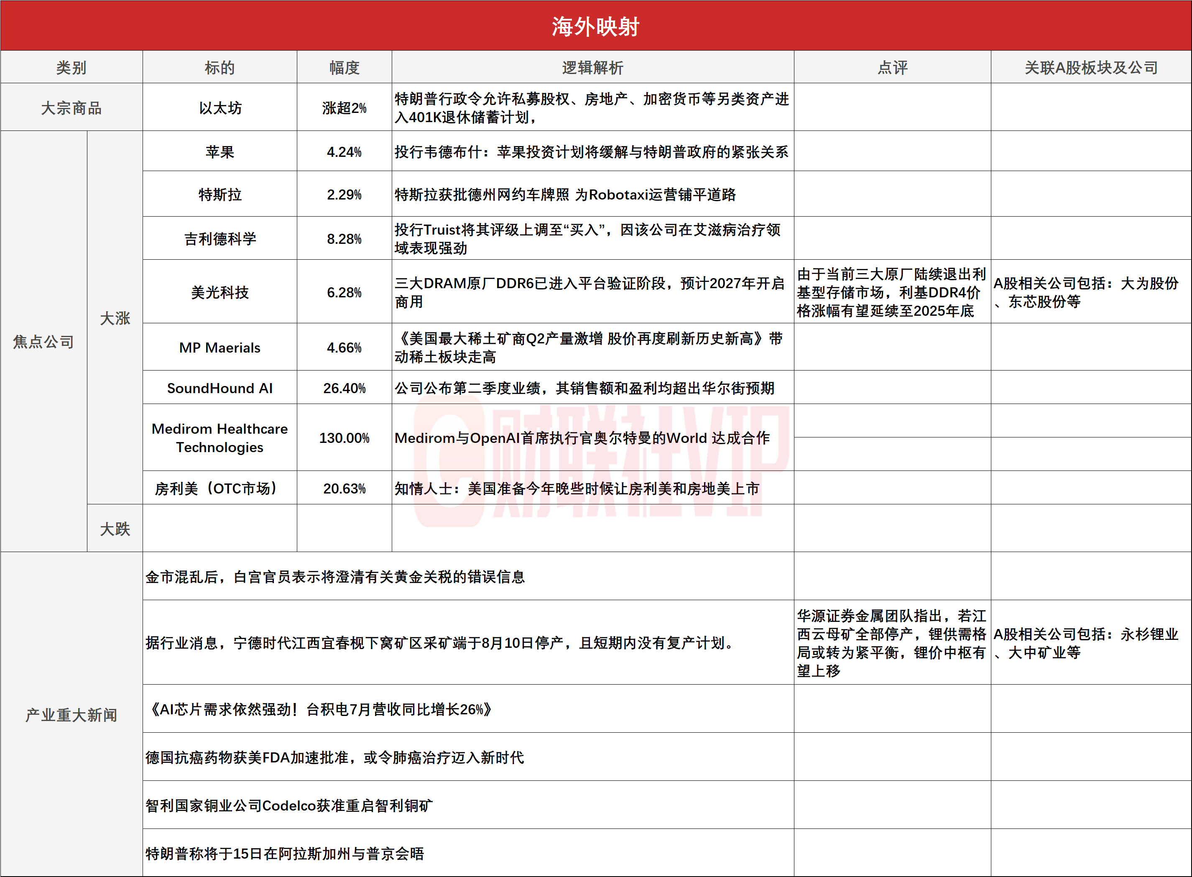Click the 涨超2% value
This screenshot has height=877, width=1192.
click(x=345, y=108)
